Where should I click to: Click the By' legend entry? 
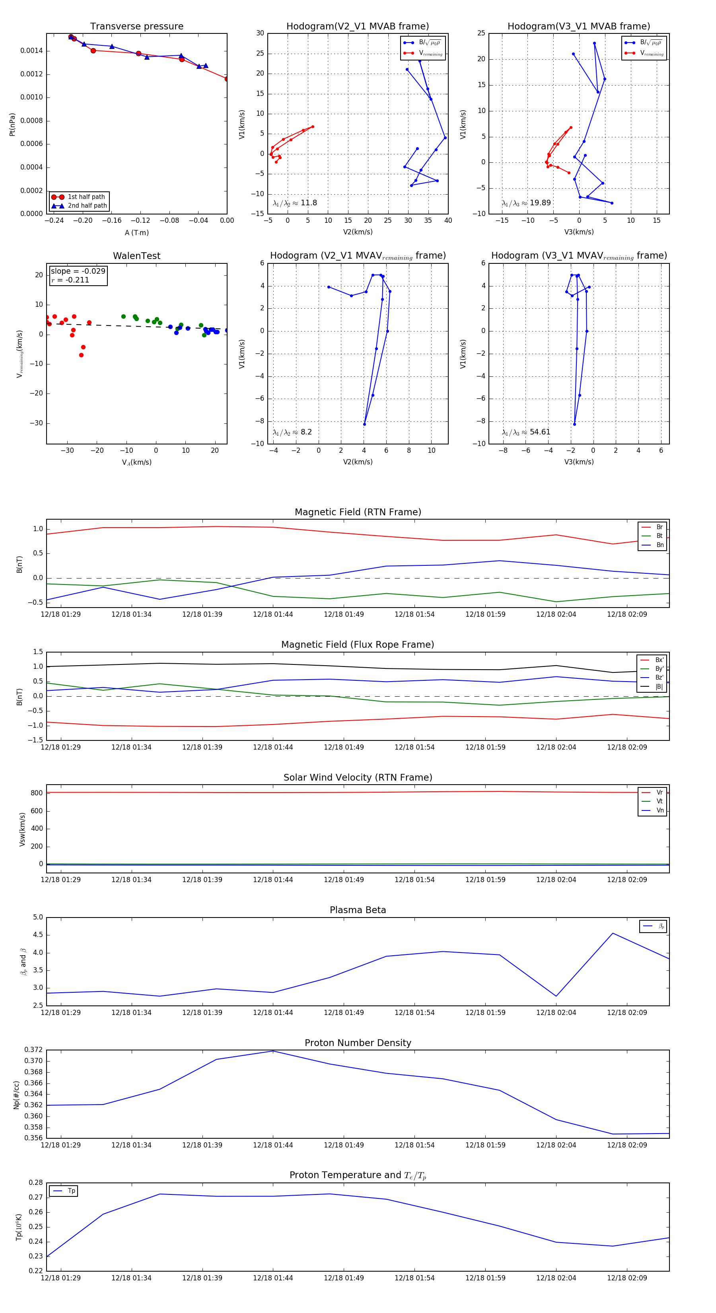[x=652, y=669]
